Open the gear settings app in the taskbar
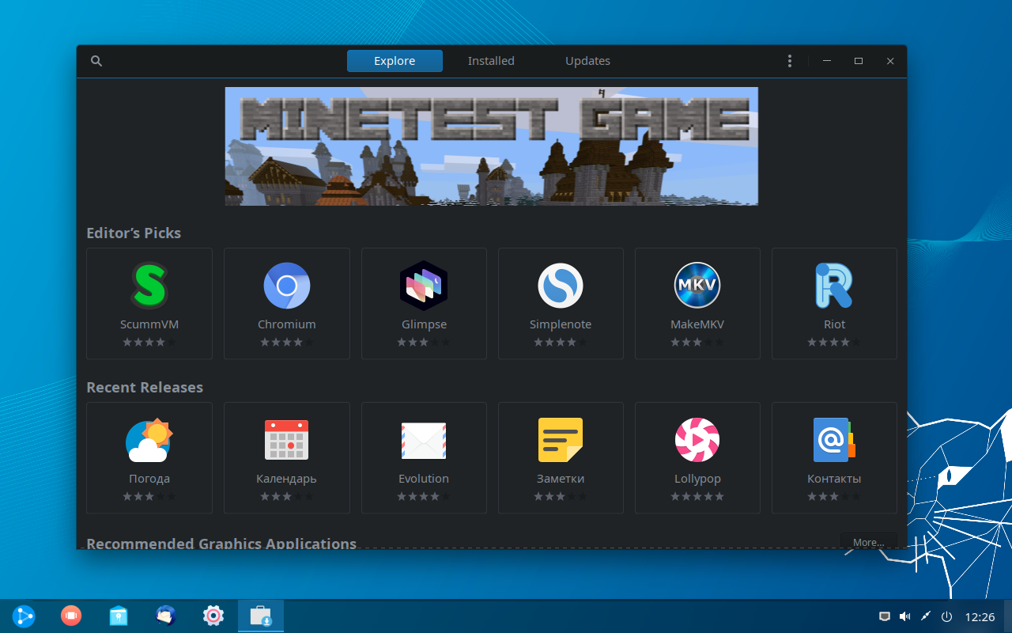The width and height of the screenshot is (1012, 633). click(213, 616)
